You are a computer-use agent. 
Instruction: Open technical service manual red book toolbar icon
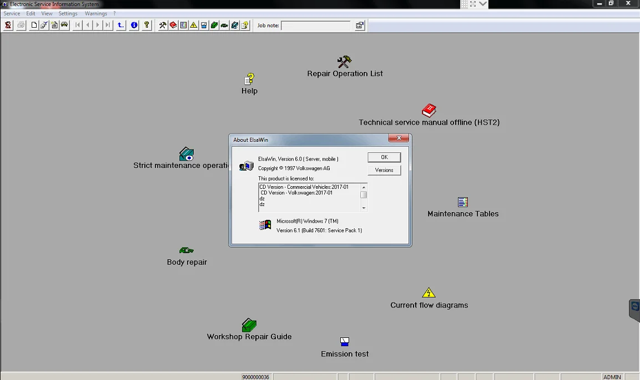pyautogui.click(x=173, y=25)
